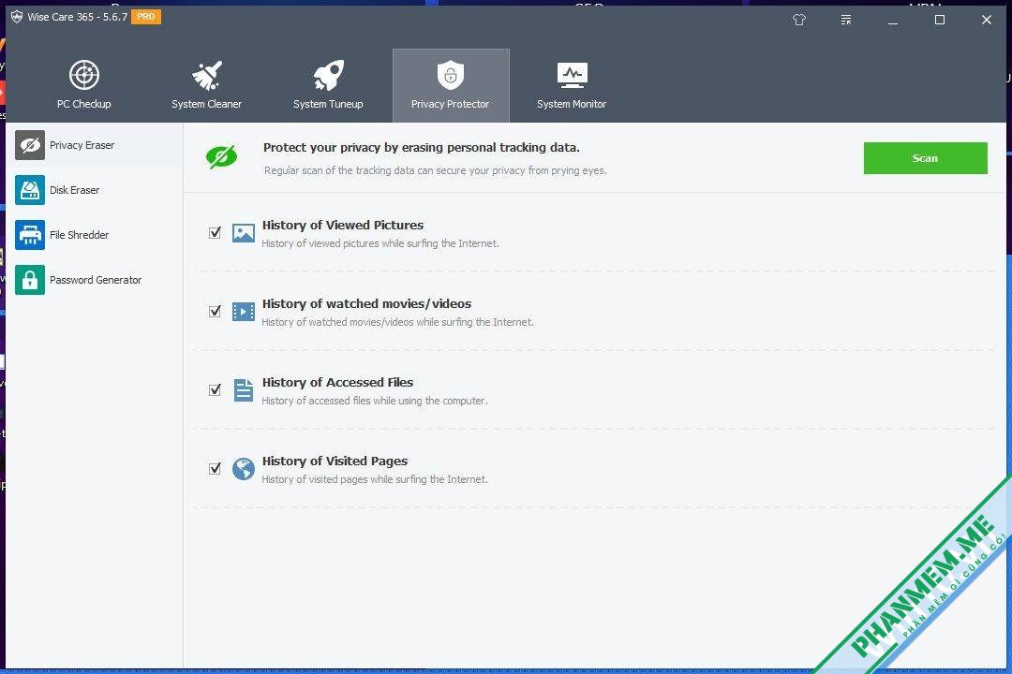
Task: Click the green crossed-eye privacy icon
Action: pos(221,156)
